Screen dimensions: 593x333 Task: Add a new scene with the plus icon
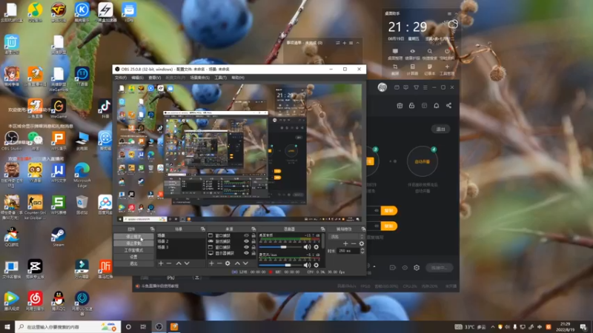click(x=161, y=263)
